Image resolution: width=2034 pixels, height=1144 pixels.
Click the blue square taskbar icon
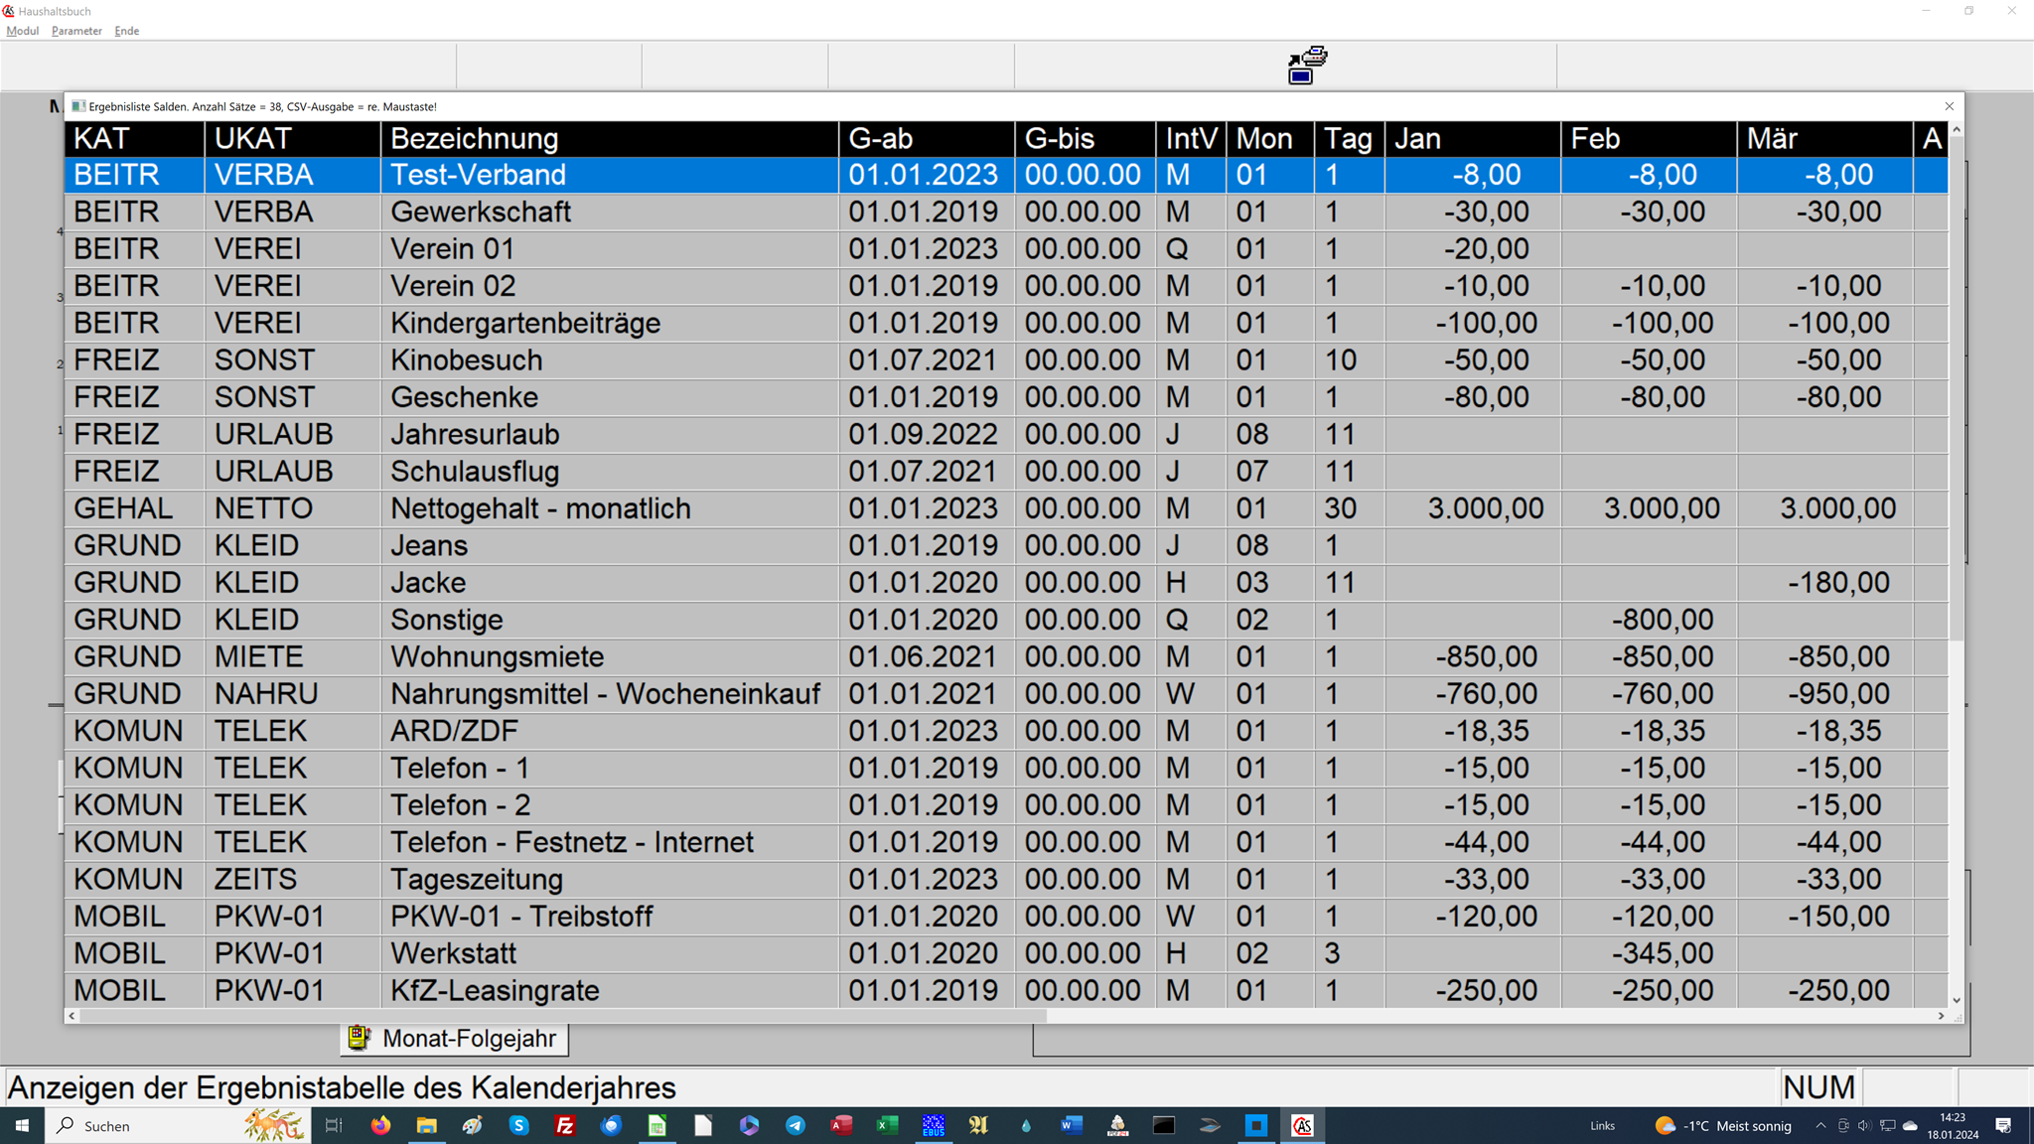point(1256,1125)
